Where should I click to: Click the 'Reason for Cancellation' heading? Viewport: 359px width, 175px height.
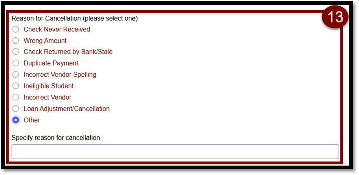point(46,18)
